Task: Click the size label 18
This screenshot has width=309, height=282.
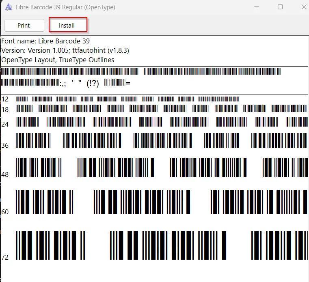Action: pyautogui.click(x=5, y=110)
